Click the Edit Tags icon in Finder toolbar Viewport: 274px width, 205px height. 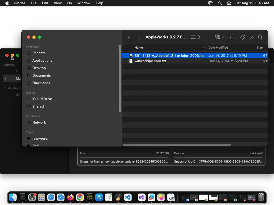(242, 37)
